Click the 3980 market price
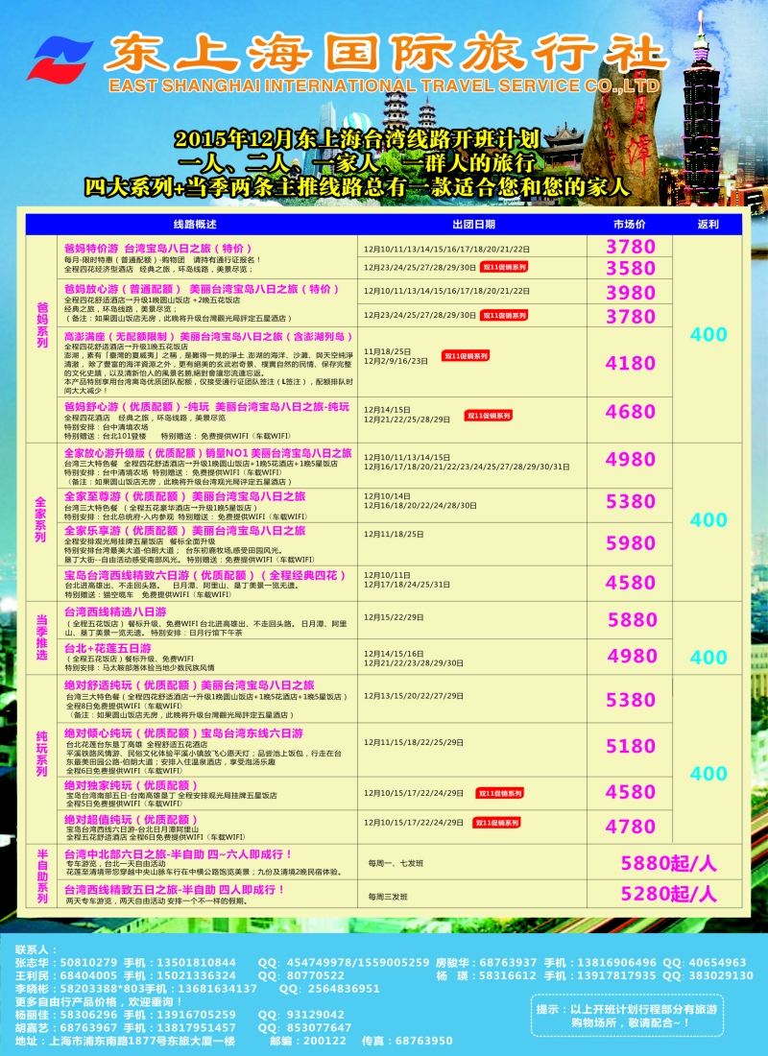 pyautogui.click(x=631, y=292)
